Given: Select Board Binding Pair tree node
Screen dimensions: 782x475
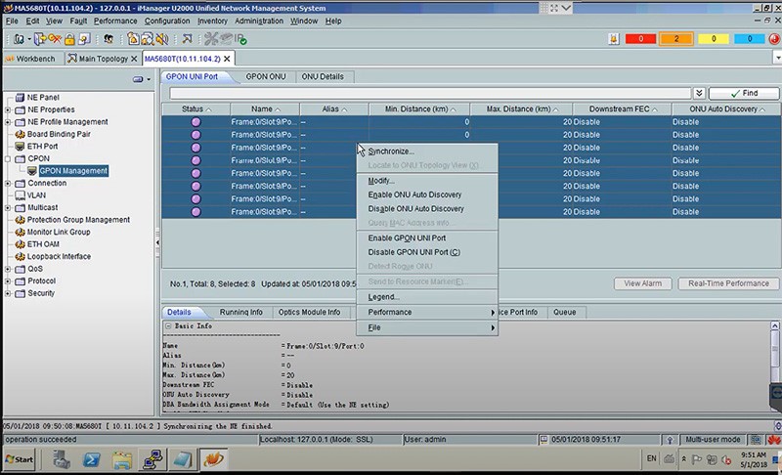Looking at the screenshot, I should coord(59,134).
